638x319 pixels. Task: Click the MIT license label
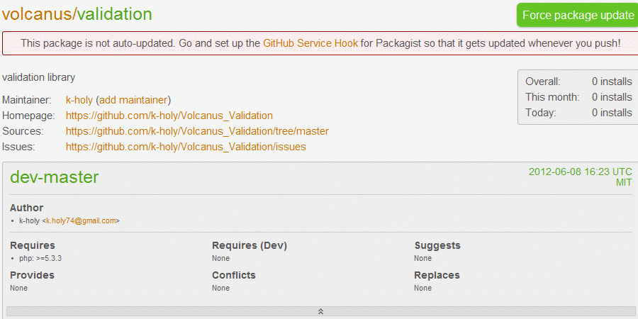624,182
